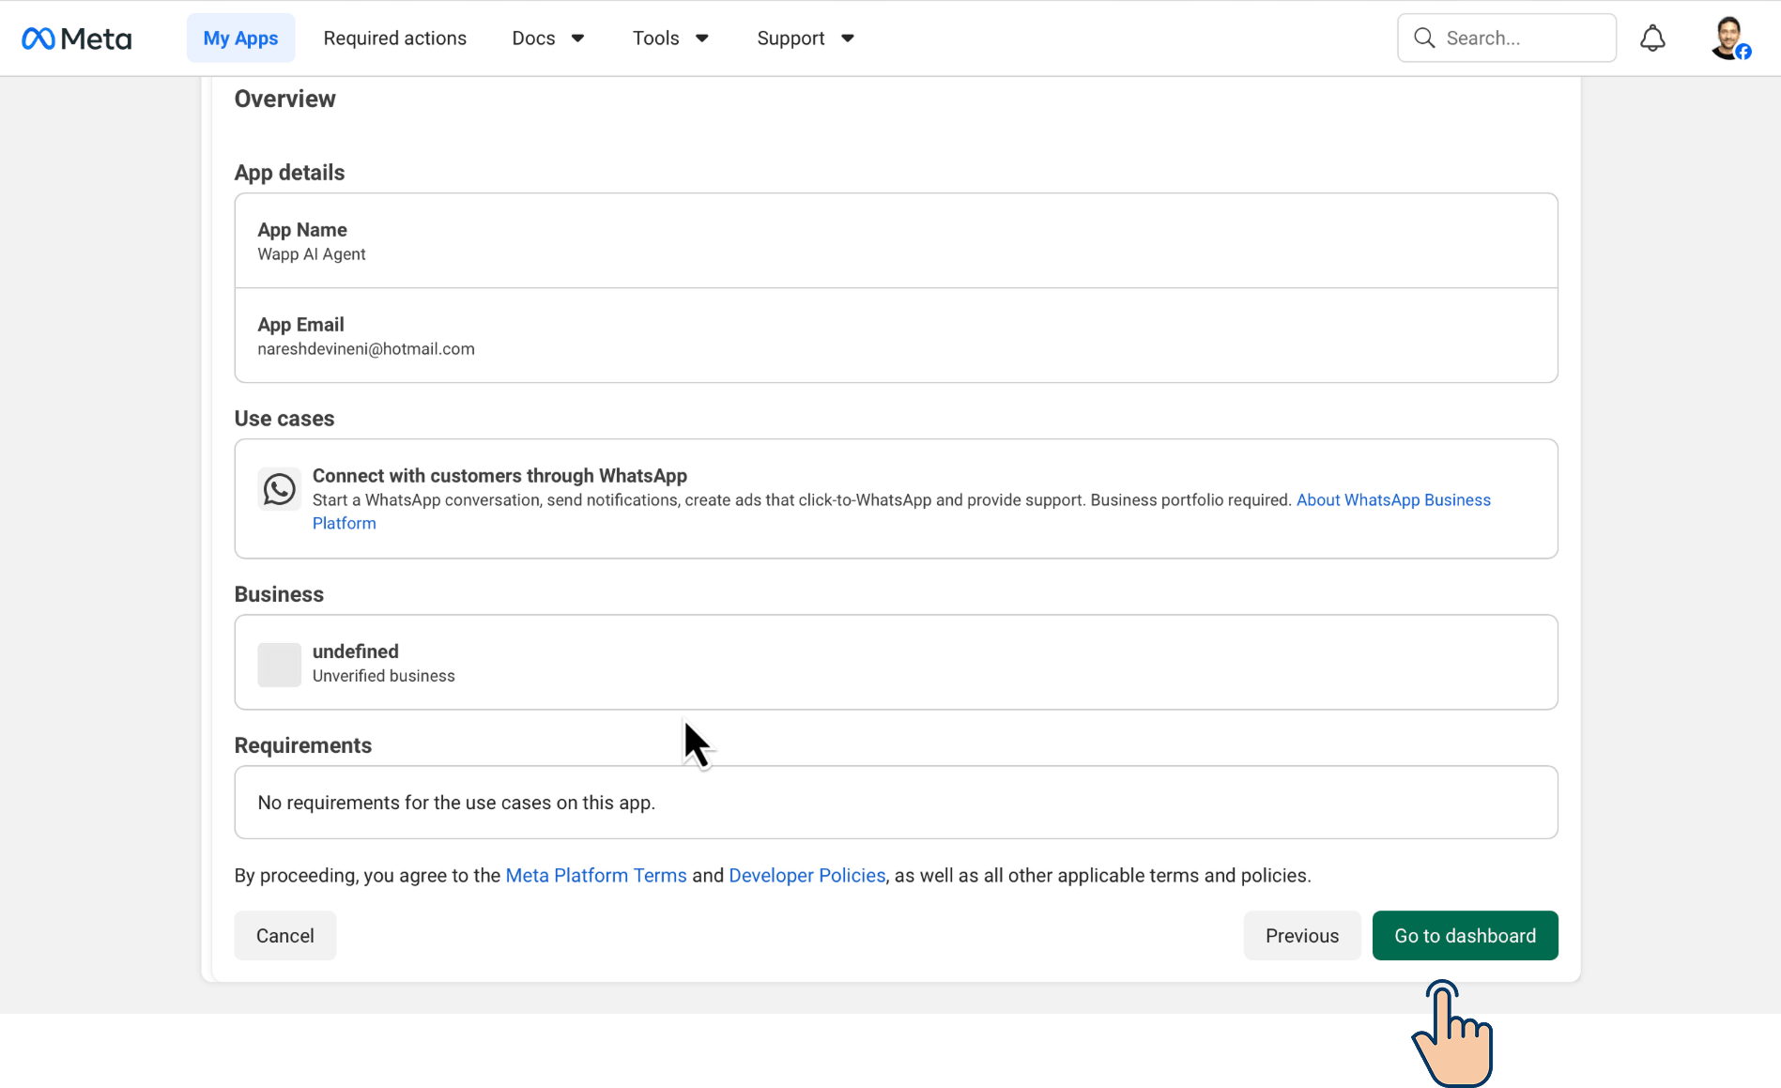Click 'No requirements for the use cases' text

(x=456, y=803)
